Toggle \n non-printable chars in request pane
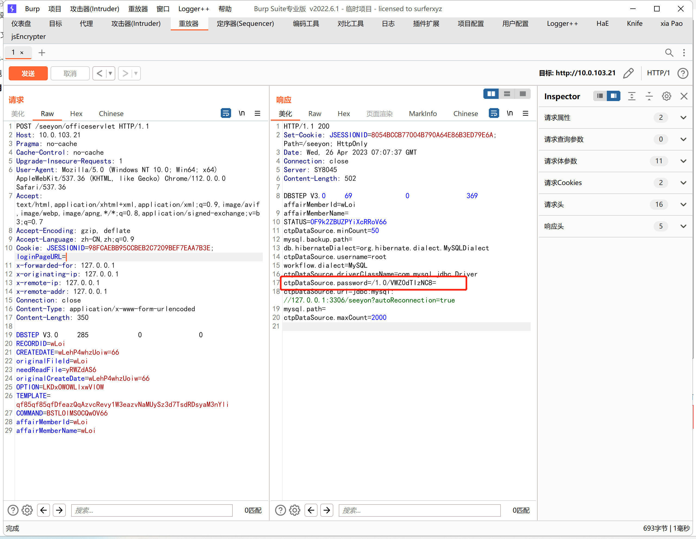The image size is (696, 539). pos(242,113)
